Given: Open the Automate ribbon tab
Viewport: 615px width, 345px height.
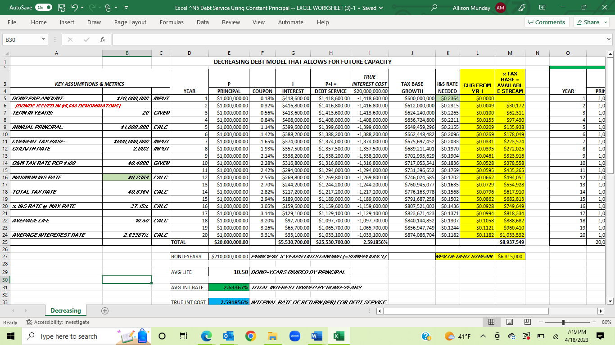Looking at the screenshot, I should click(291, 22).
